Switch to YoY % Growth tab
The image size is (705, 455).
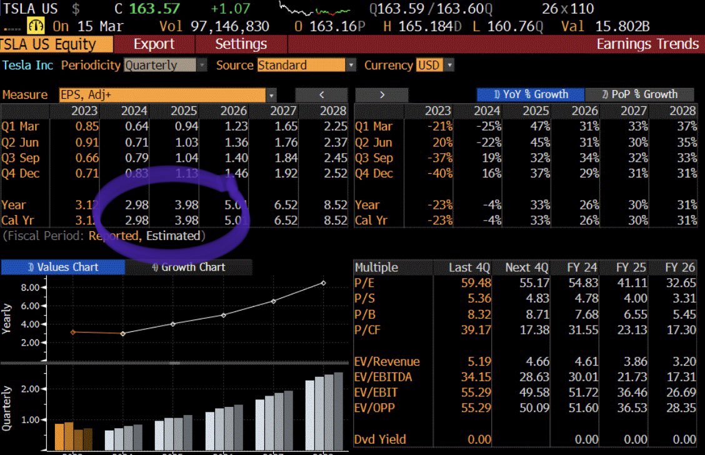tap(531, 94)
